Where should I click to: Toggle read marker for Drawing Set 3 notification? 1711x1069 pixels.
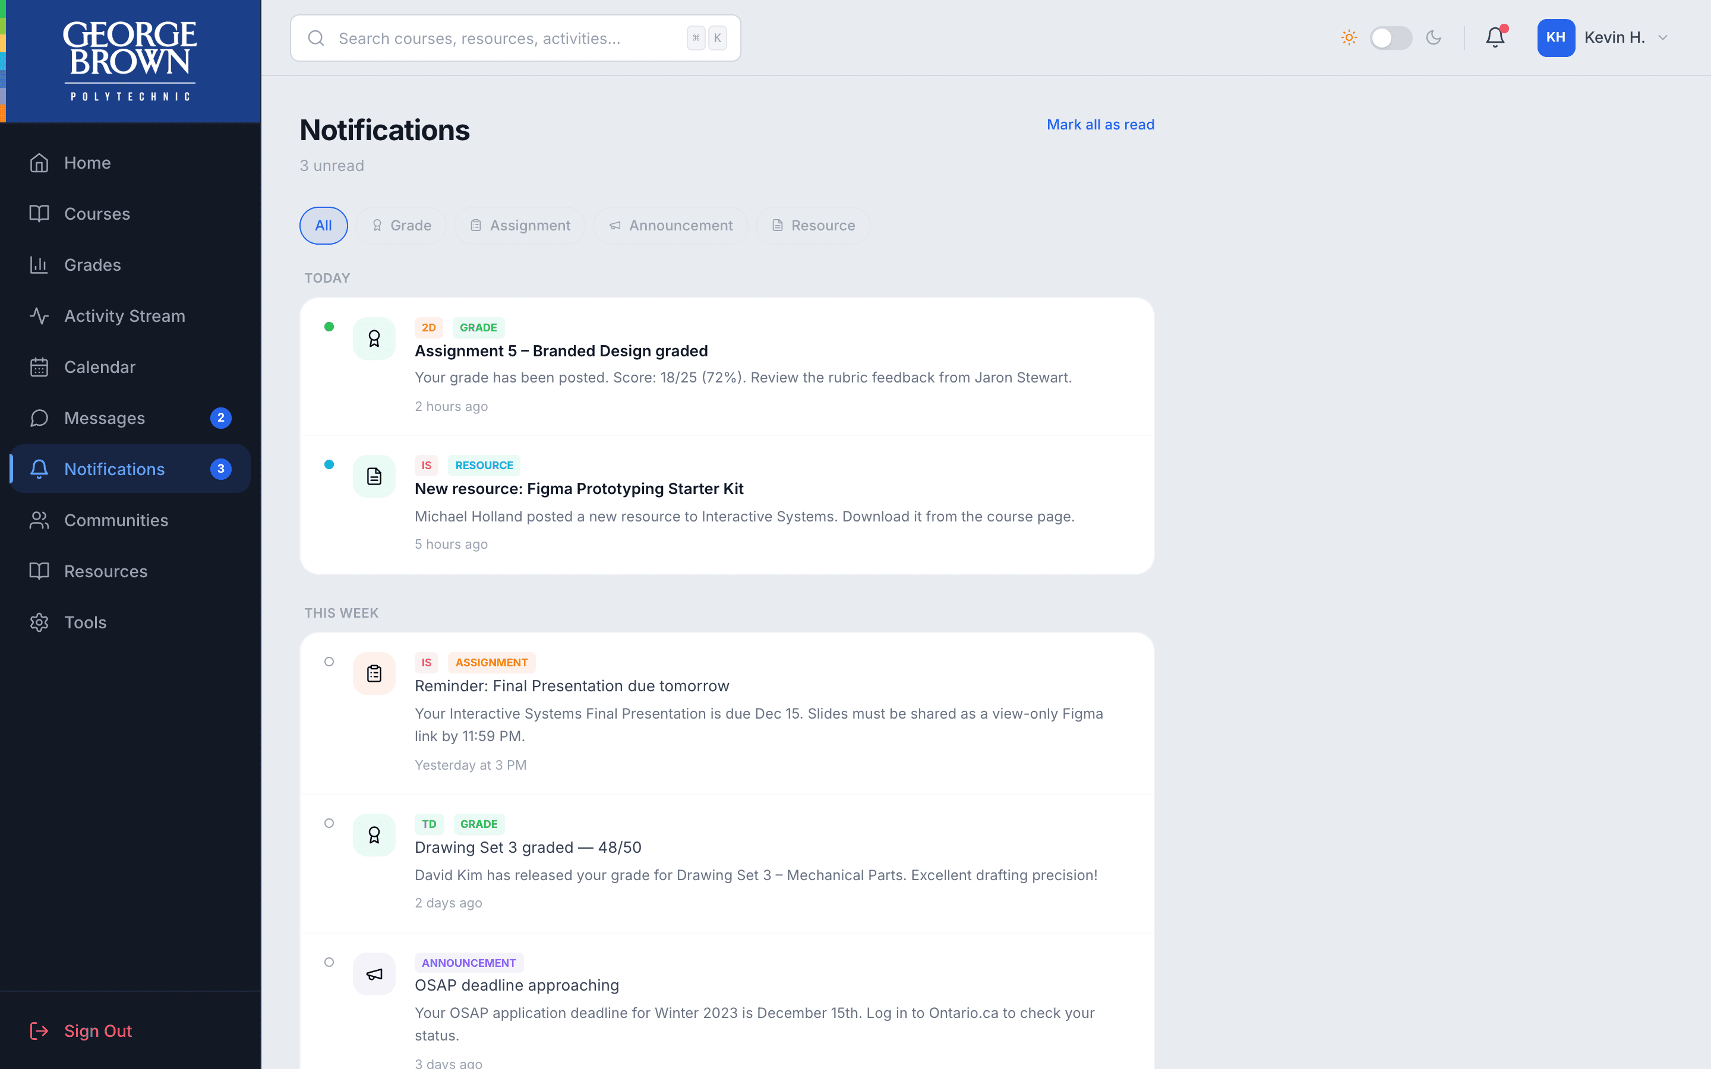329,823
